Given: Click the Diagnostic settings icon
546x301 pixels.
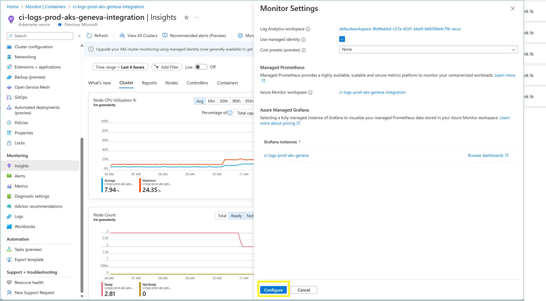Looking at the screenshot, I should (x=9, y=196).
